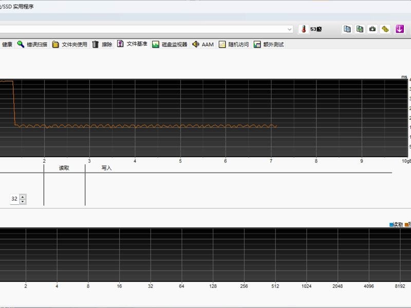
Task: Open the drive selection dropdown
Action: point(289,29)
